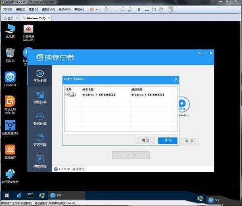
Task: Open the 选项卡(T) menu
Action: click(x=65, y=9)
